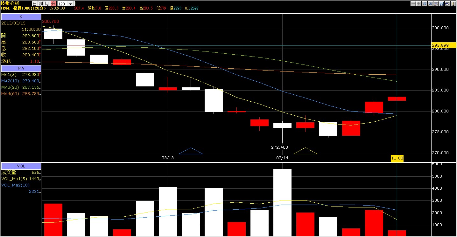Click the MA3(20) 287.135 legend line

(20, 87)
